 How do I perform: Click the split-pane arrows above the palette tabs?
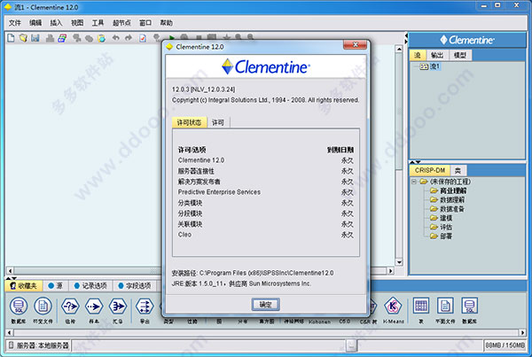[x=12, y=278]
